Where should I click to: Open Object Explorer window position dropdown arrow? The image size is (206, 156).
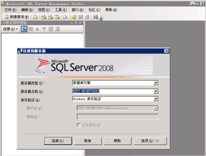[72, 23]
